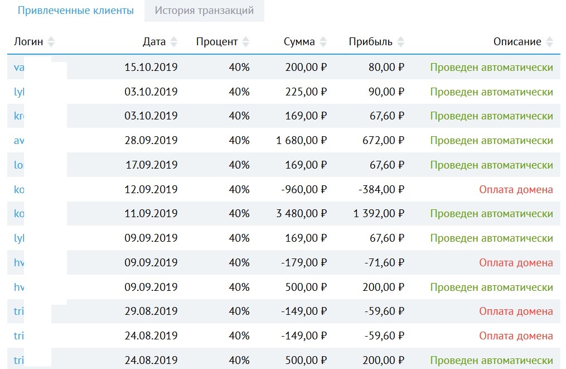Image resolution: width=566 pixels, height=369 pixels.
Task: Click the Логин column header label
Action: [x=29, y=42]
